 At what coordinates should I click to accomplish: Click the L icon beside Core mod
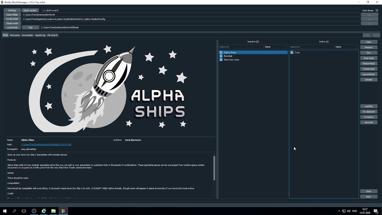click(x=292, y=53)
